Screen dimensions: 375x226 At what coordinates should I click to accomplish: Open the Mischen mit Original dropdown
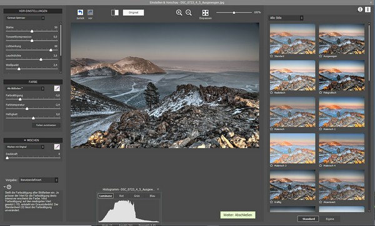25,147
